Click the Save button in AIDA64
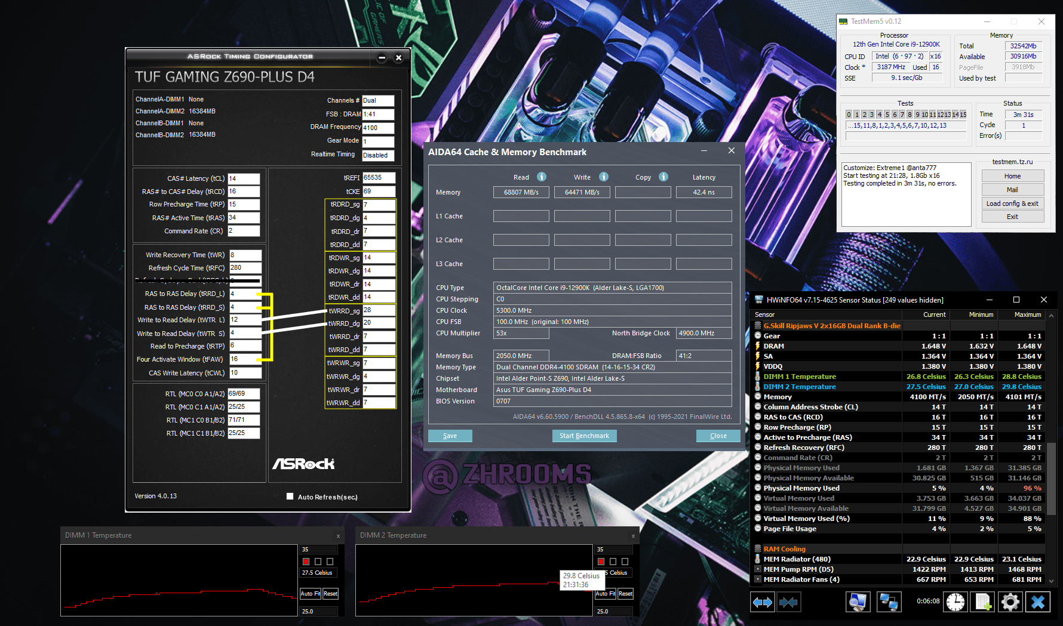The height and width of the screenshot is (626, 1063). click(450, 436)
